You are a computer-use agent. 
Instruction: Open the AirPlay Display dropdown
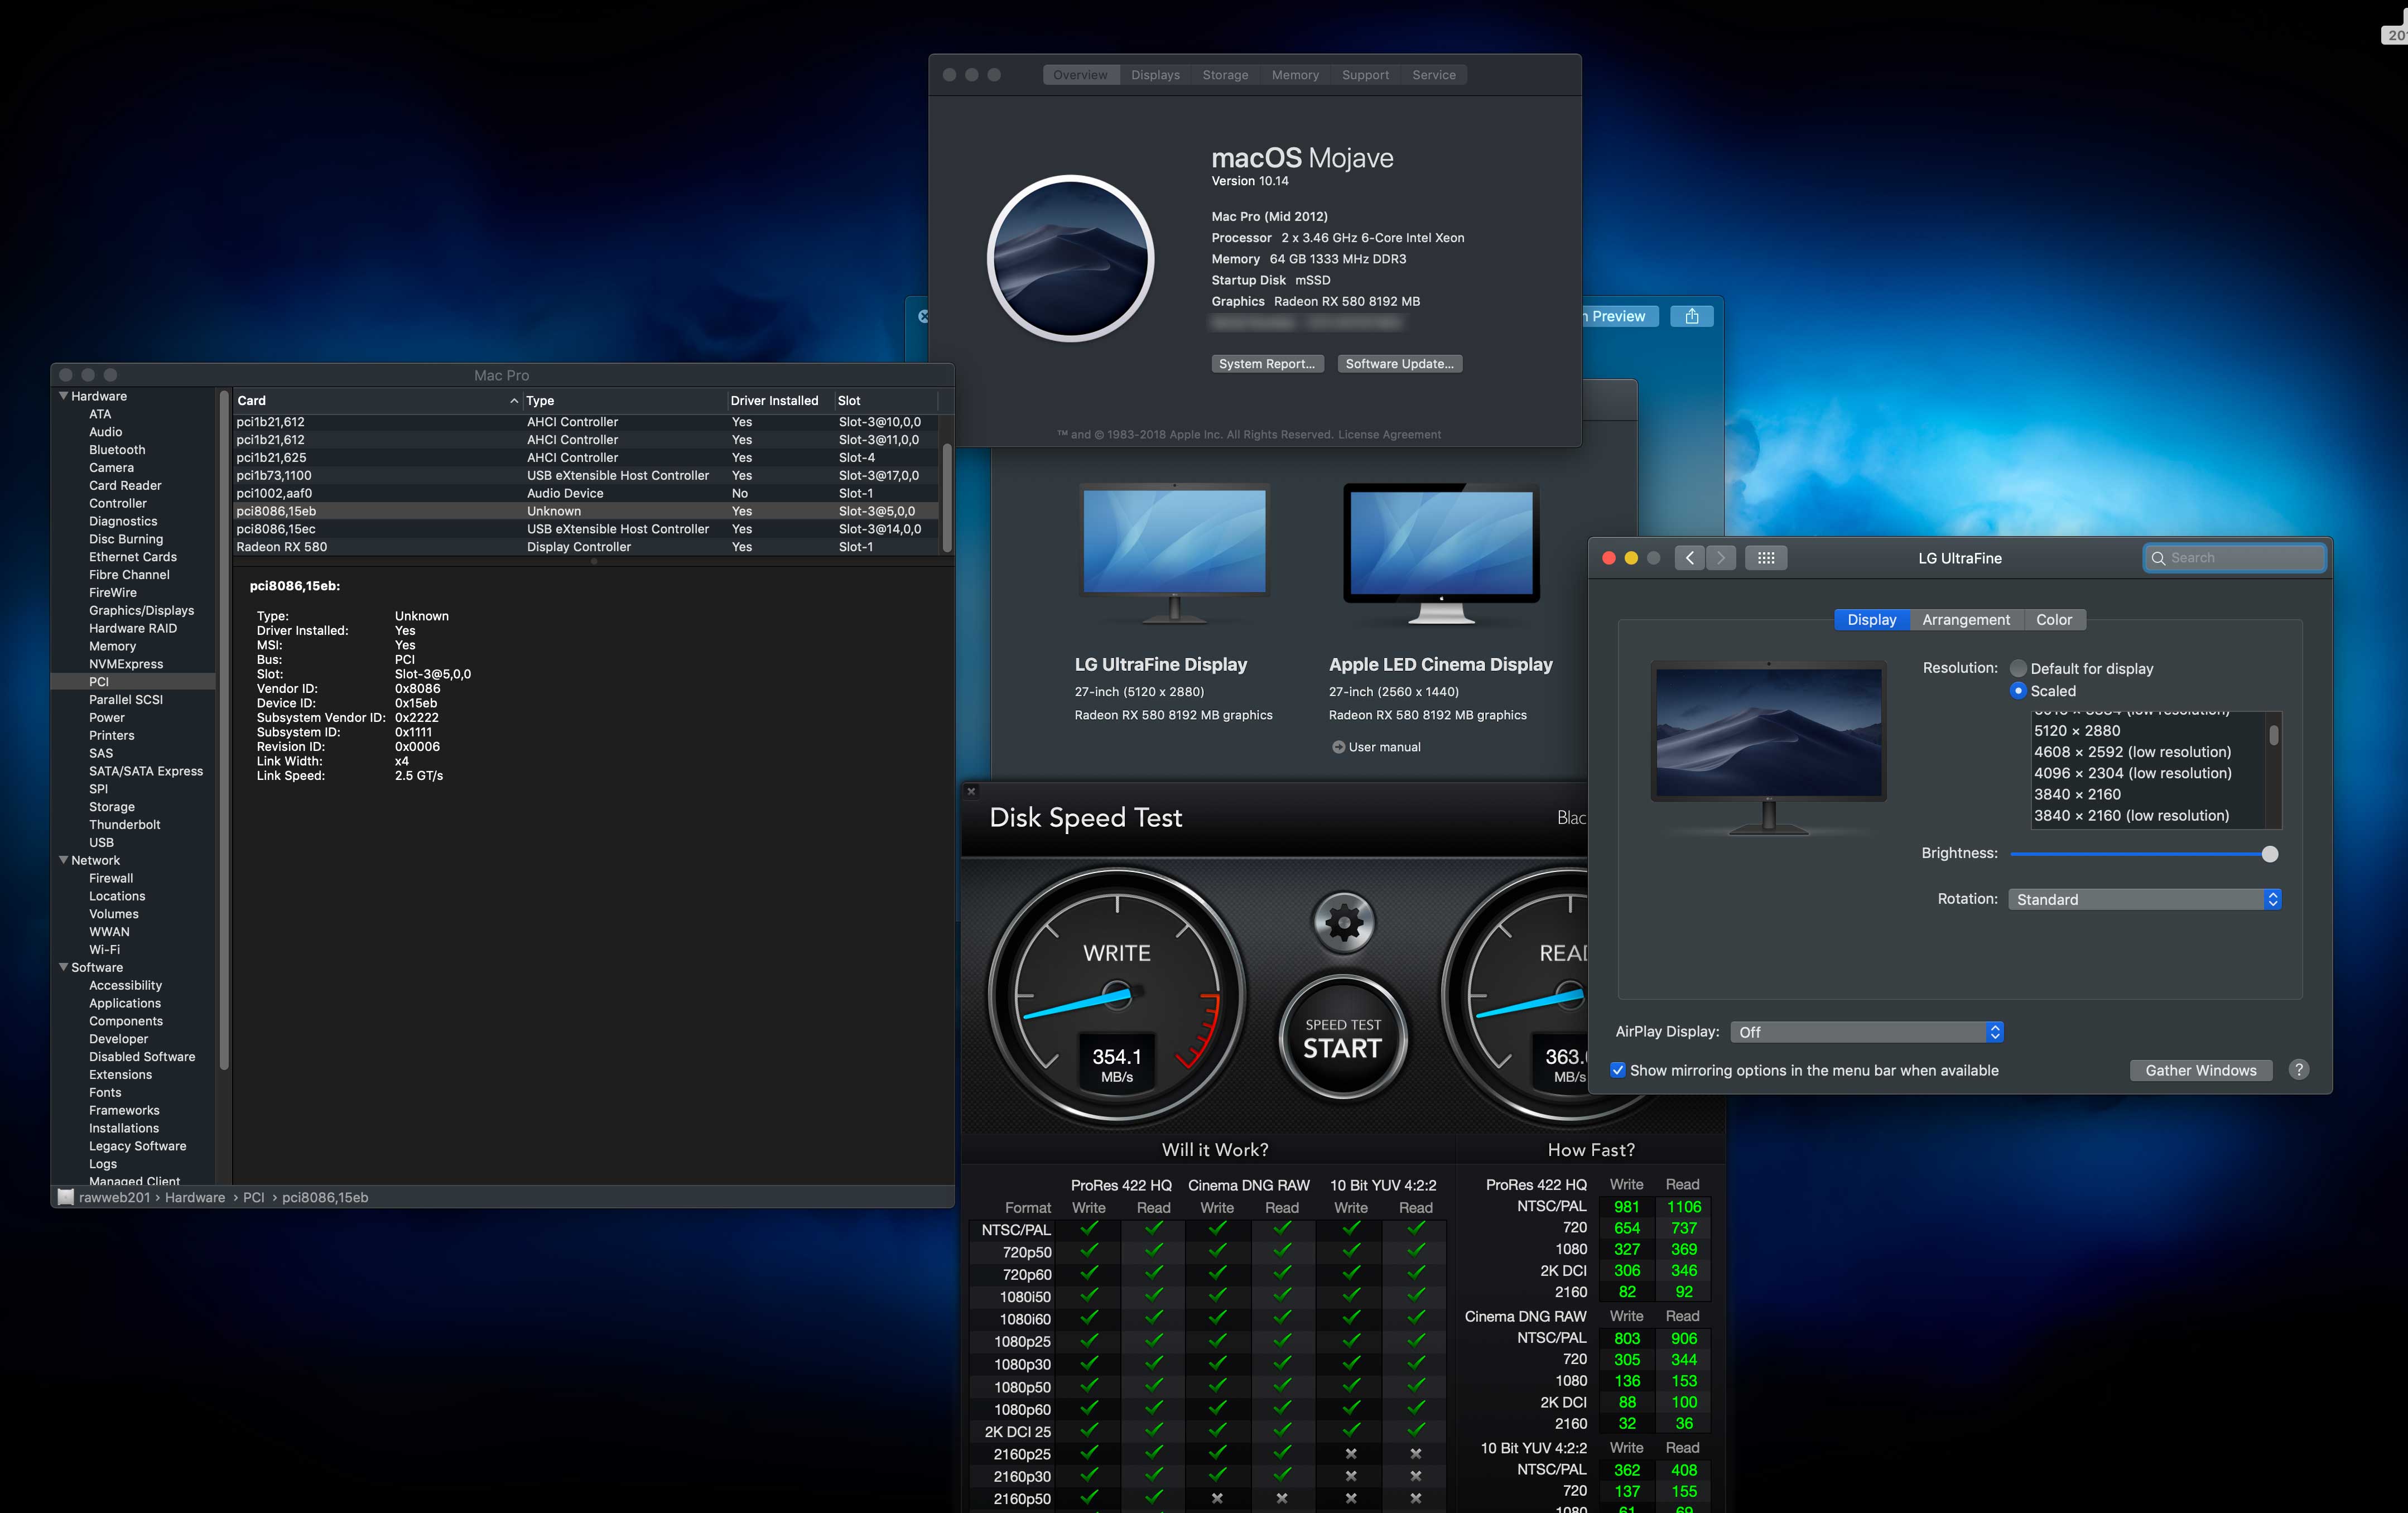pyautogui.click(x=1866, y=1032)
